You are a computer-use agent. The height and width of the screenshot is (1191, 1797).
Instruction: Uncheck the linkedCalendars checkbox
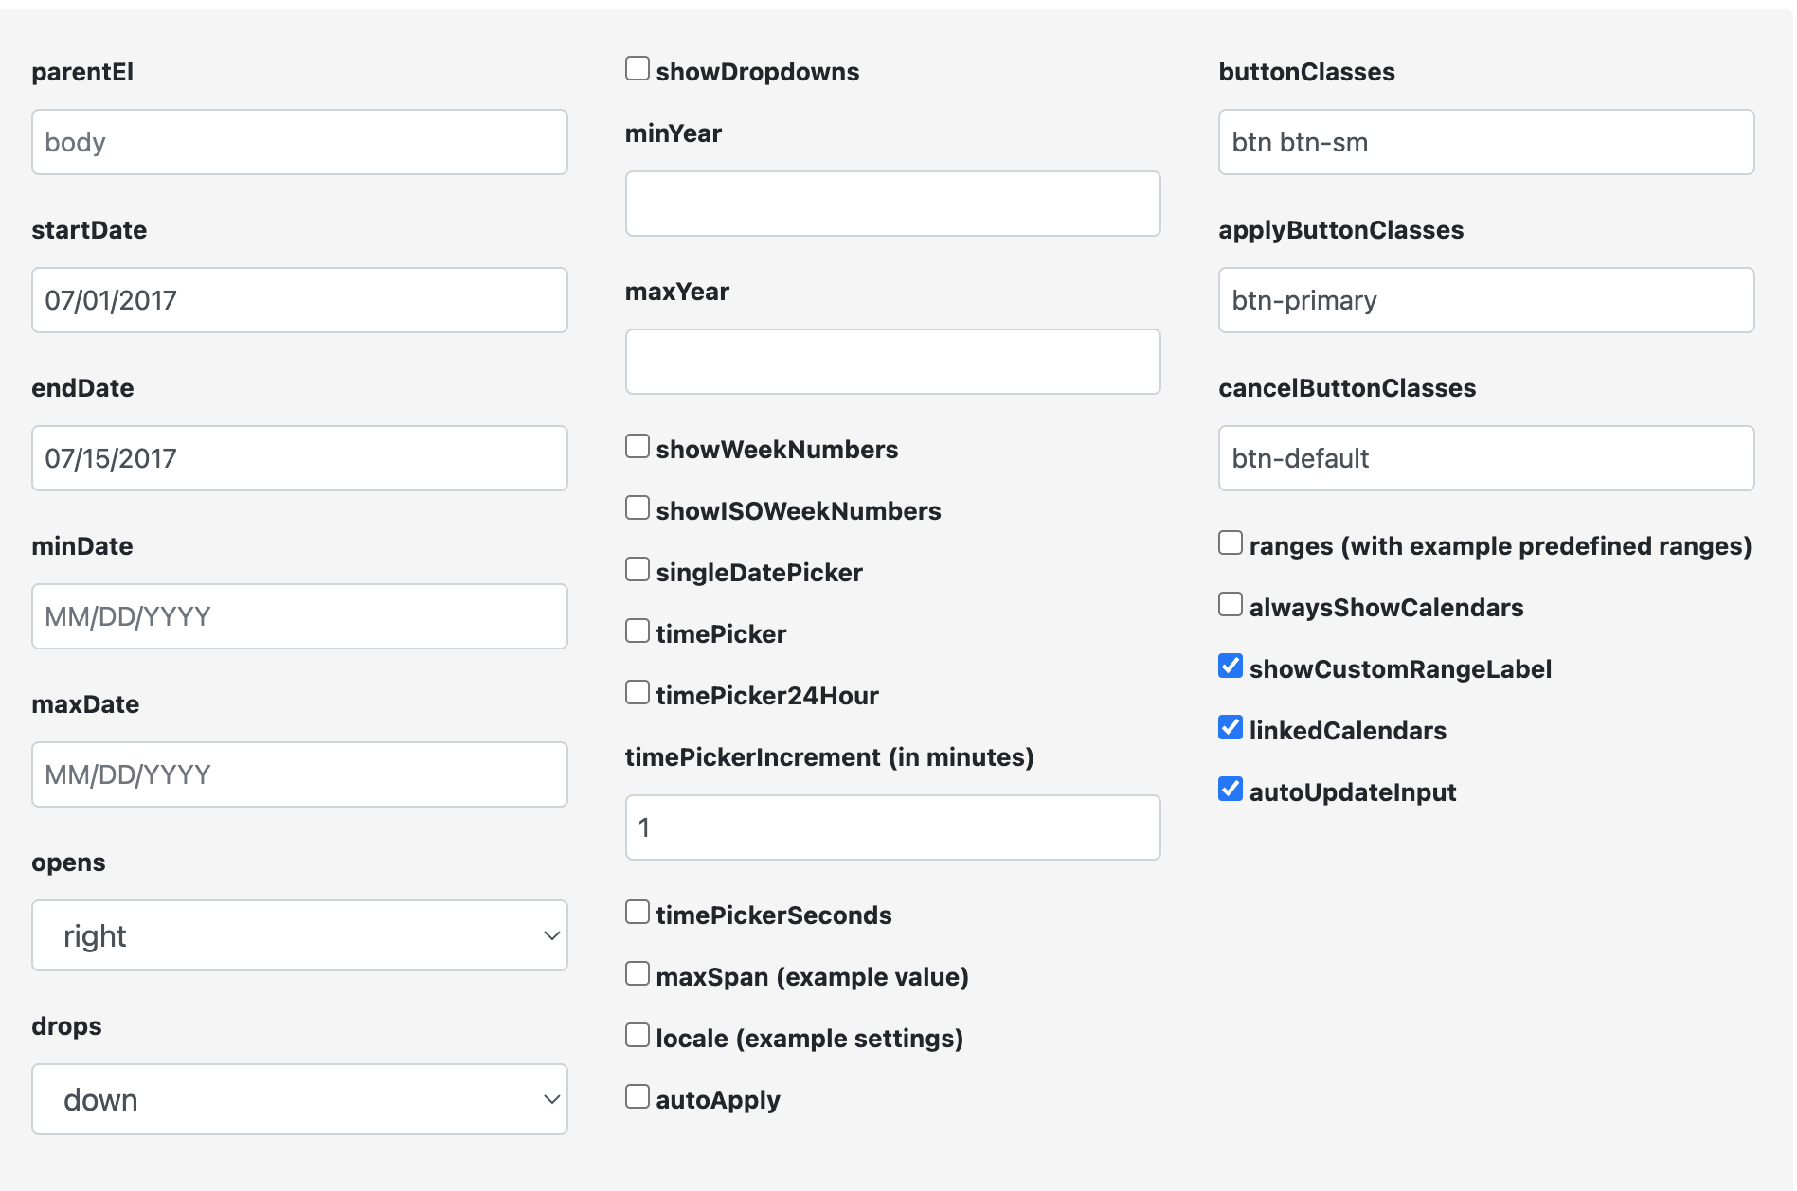pos(1231,728)
